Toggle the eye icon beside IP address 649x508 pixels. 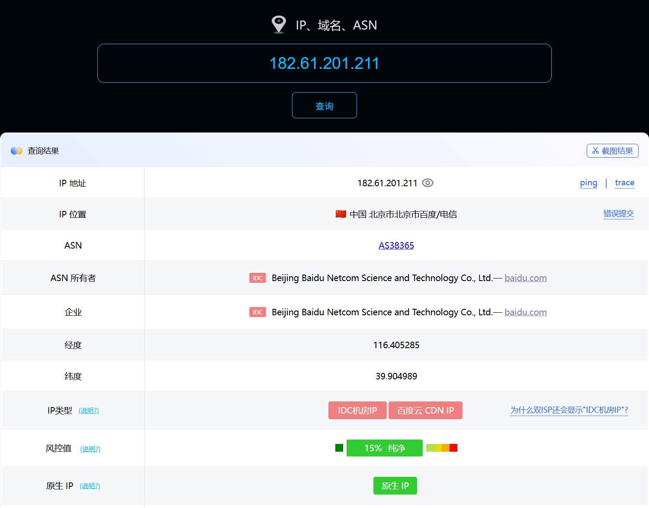pos(427,183)
